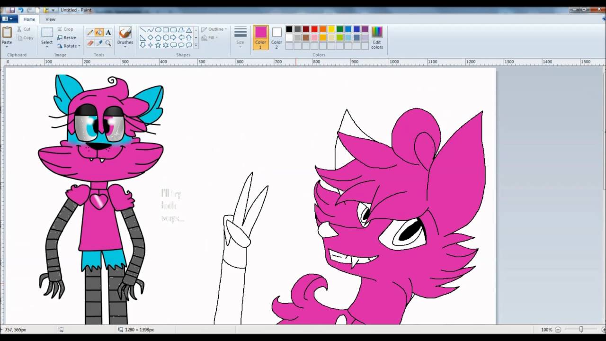The width and height of the screenshot is (606, 341).
Task: Switch to the Home ribbon tab
Action: tap(29, 19)
